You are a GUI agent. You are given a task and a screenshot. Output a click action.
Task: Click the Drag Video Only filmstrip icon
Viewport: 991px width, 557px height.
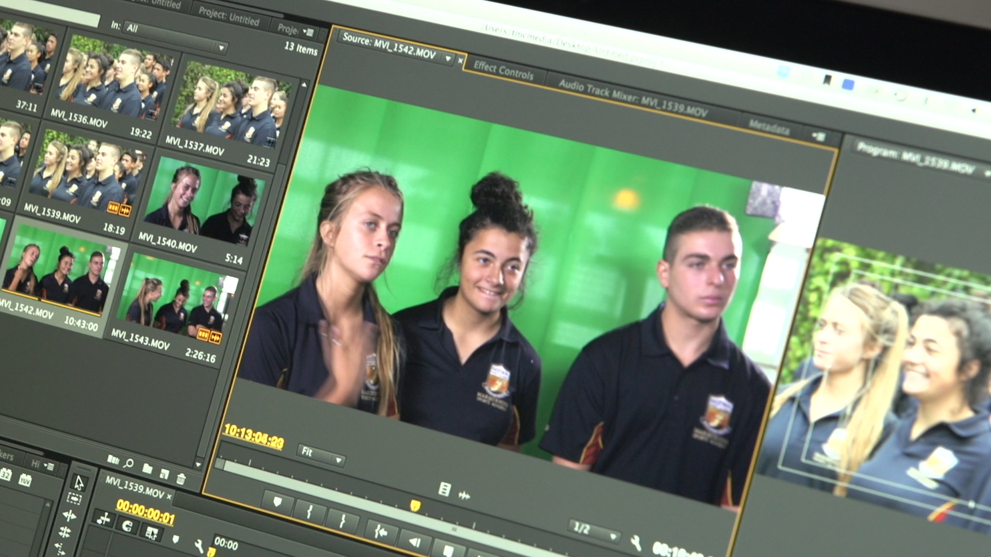coord(444,489)
